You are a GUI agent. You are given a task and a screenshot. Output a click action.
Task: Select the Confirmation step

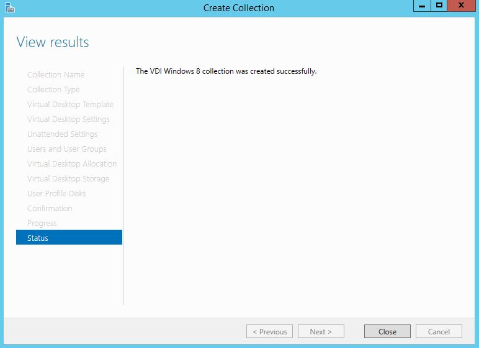[50, 208]
